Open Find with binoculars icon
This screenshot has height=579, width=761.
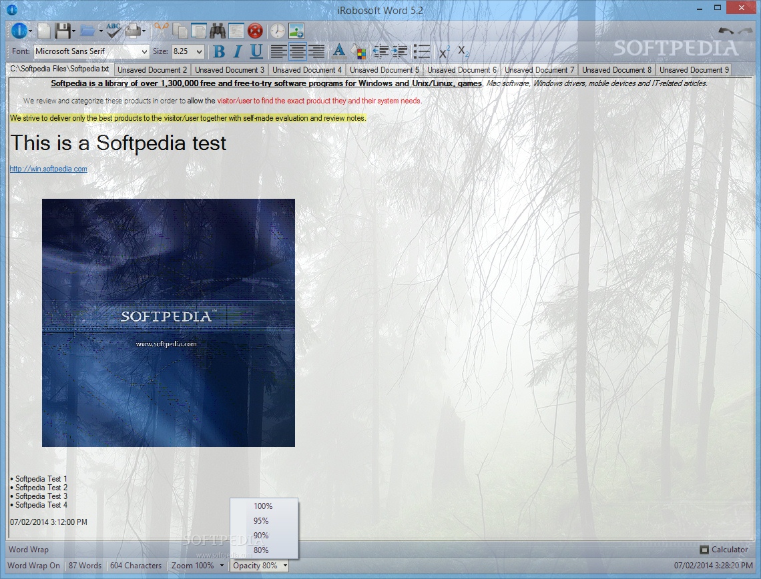[218, 31]
